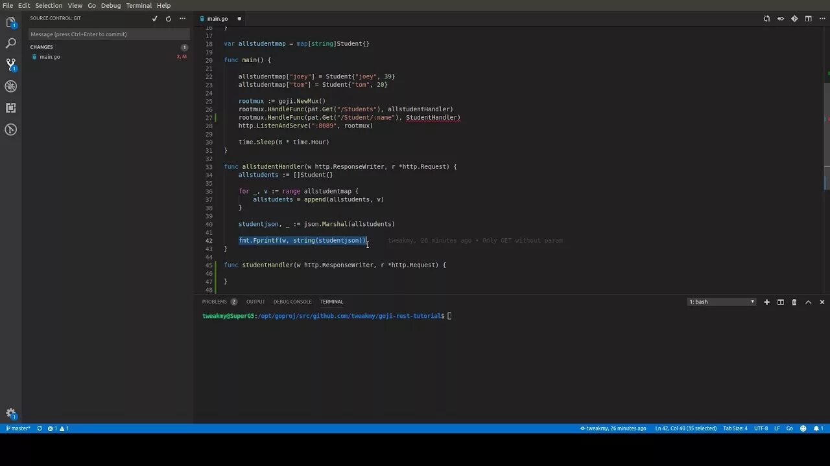Image resolution: width=830 pixels, height=466 pixels.
Task: Click line number 45 in the gutter
Action: (209, 265)
